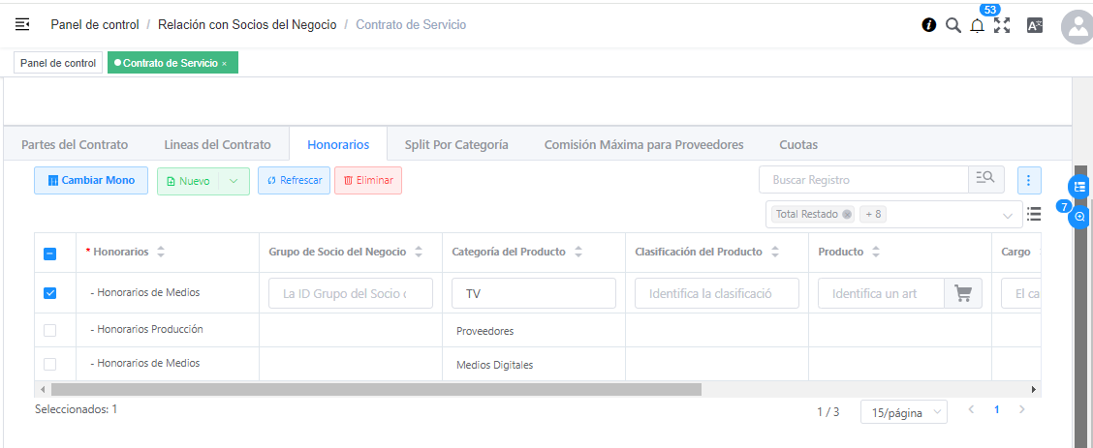
Task: Click the advanced search icon beside Buscar Registro
Action: click(x=985, y=179)
